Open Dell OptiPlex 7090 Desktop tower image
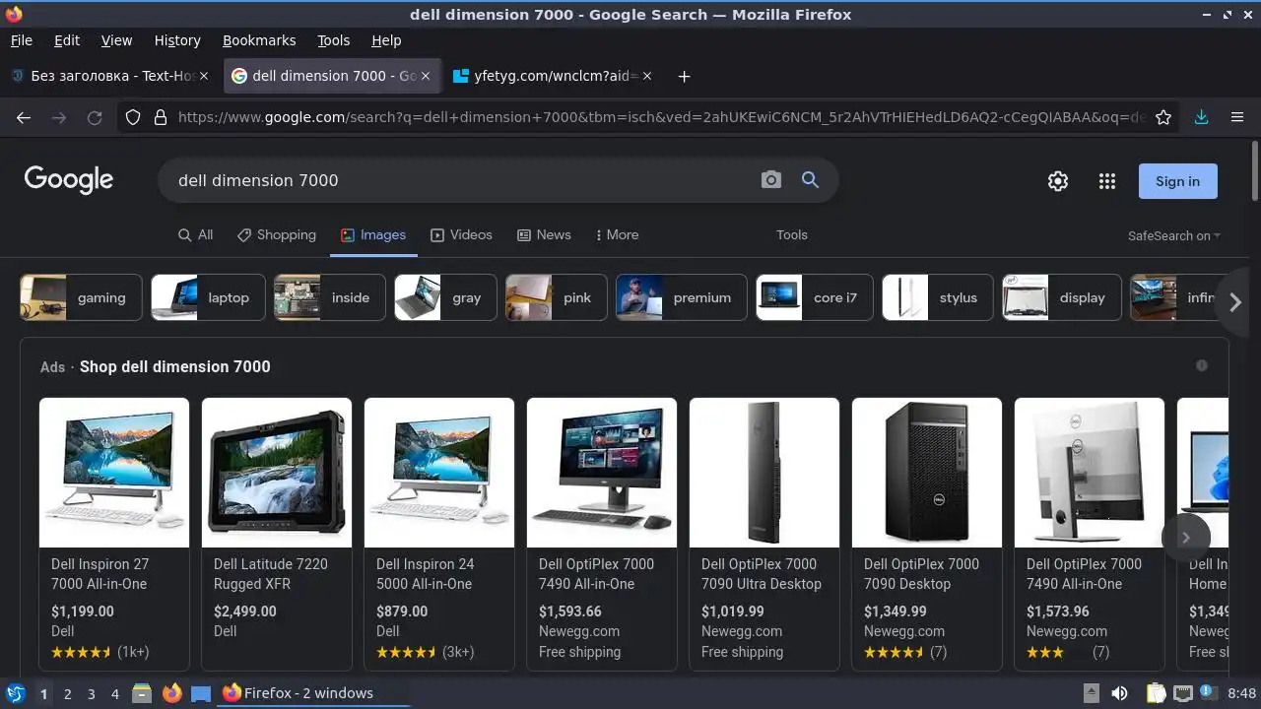Screen dimensions: 1261x709 927,473
